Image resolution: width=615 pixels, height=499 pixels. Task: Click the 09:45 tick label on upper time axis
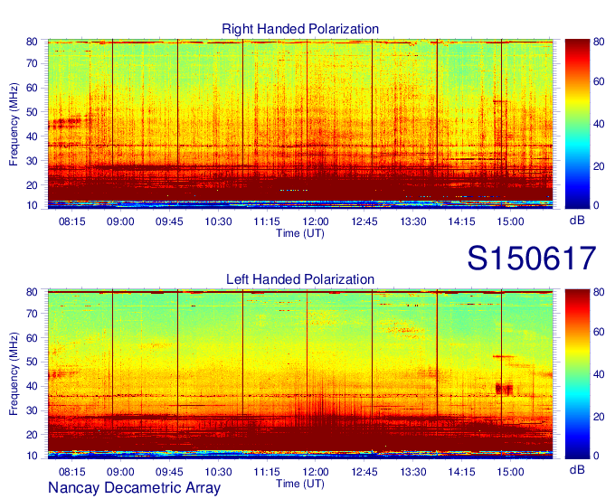[169, 221]
